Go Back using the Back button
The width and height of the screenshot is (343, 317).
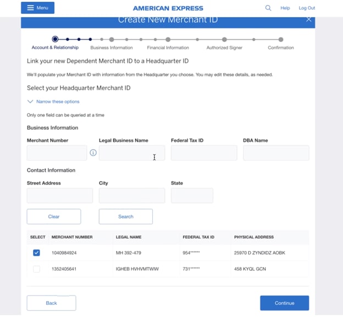51,303
